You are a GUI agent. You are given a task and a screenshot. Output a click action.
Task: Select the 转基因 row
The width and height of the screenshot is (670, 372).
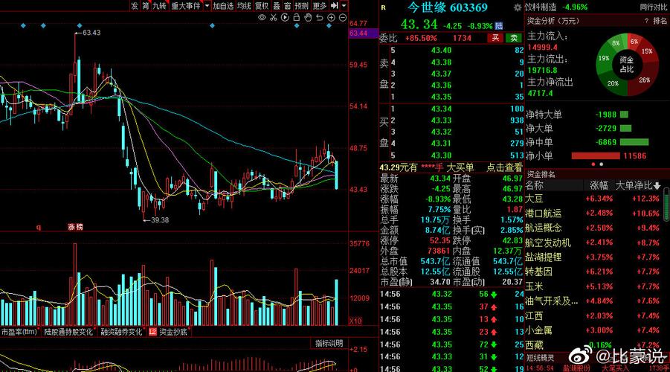click(593, 272)
